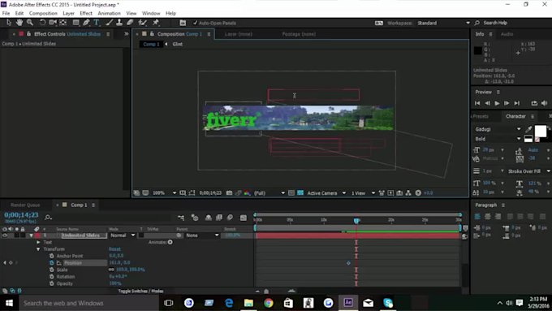Open the (Full) resolution dropdown
This screenshot has width=552, height=311.
coord(270,193)
